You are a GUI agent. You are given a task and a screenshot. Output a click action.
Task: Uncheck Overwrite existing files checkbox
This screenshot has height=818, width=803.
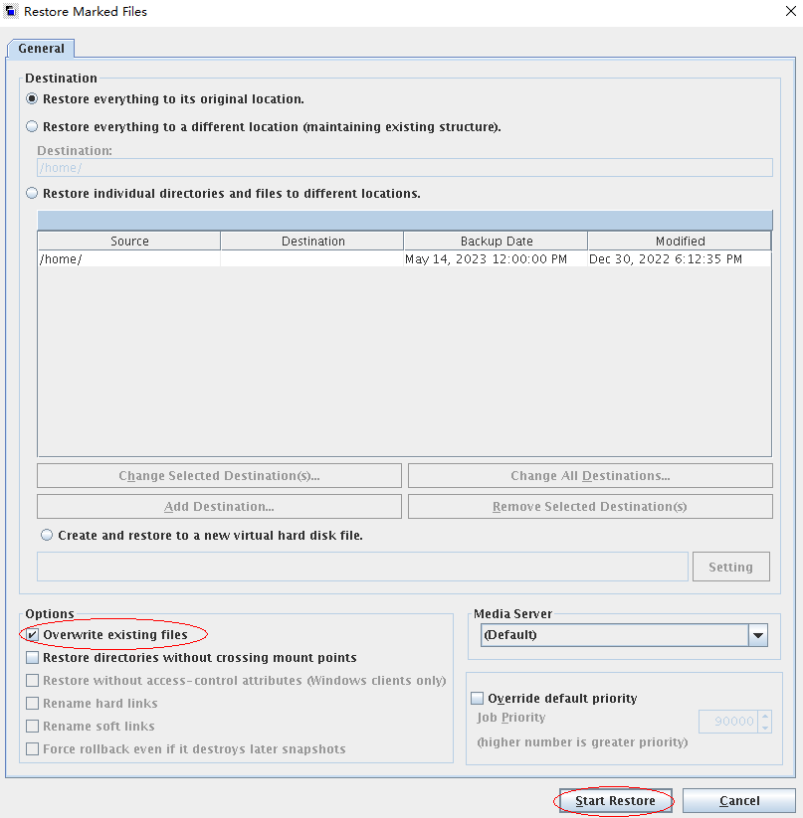(33, 634)
